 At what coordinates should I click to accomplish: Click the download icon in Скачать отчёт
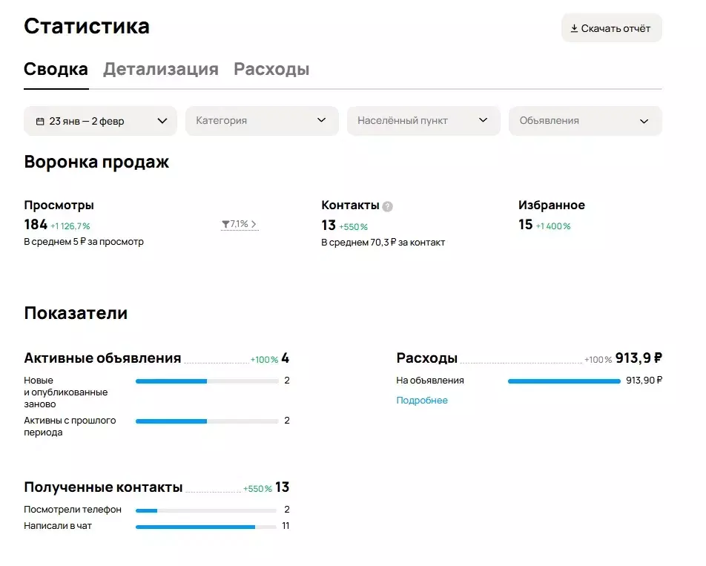point(574,29)
